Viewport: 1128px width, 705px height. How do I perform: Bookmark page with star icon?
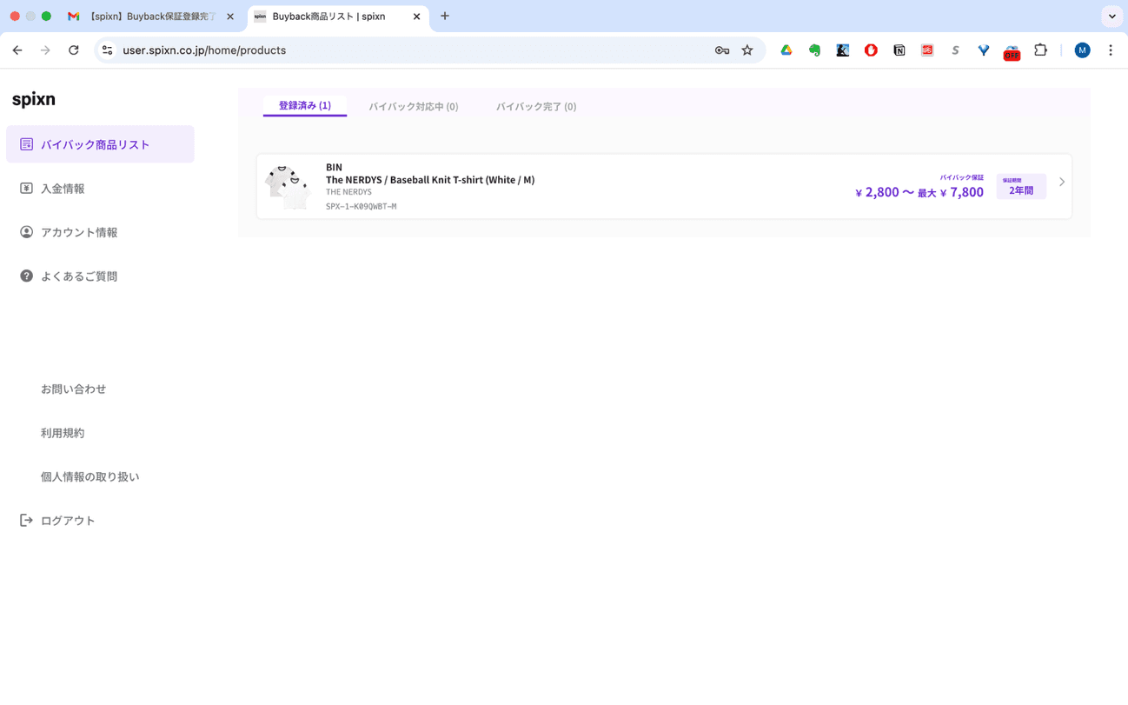click(x=747, y=50)
